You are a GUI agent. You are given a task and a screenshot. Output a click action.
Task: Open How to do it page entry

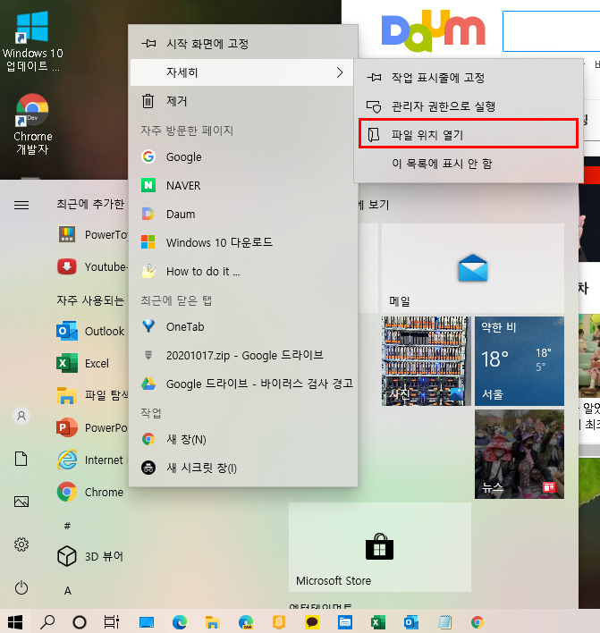(243, 271)
